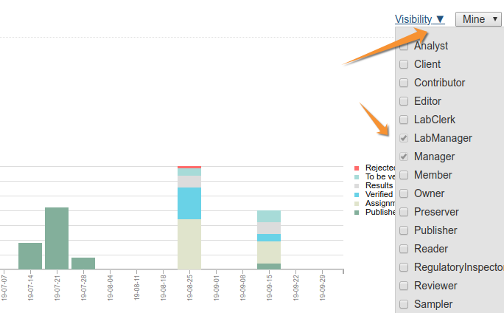Enable the Reader checkbox
Image resolution: width=504 pixels, height=313 pixels.
pos(404,249)
